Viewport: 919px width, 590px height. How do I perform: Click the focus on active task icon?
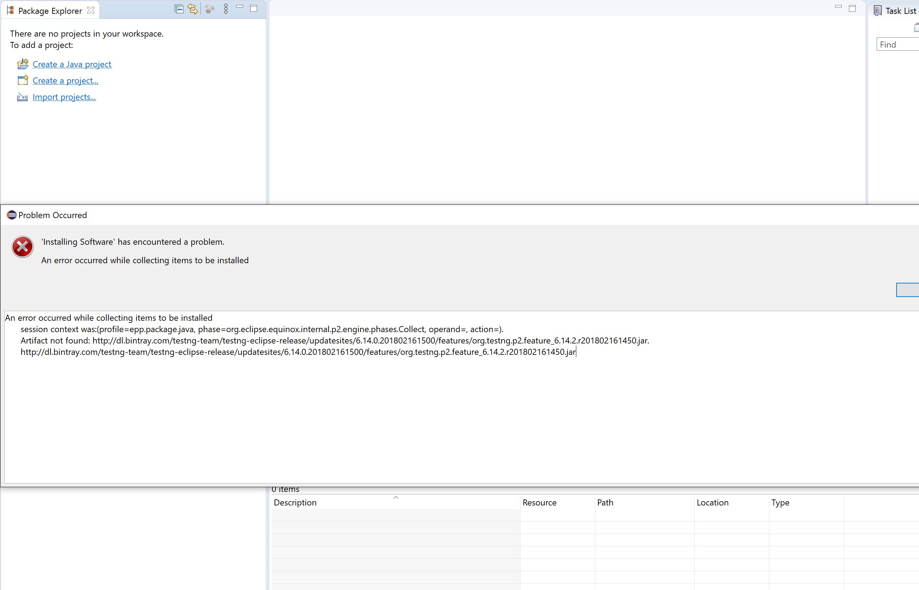point(209,9)
